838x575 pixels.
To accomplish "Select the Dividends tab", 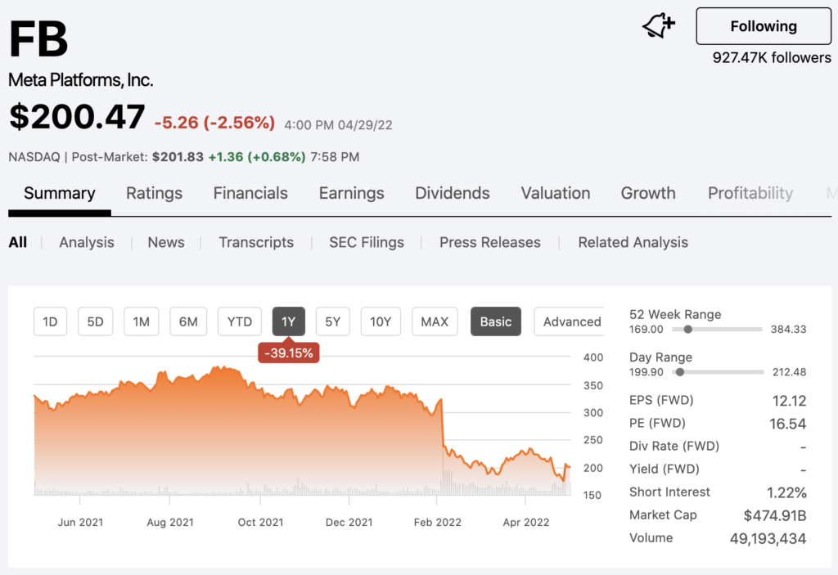I will 452,193.
